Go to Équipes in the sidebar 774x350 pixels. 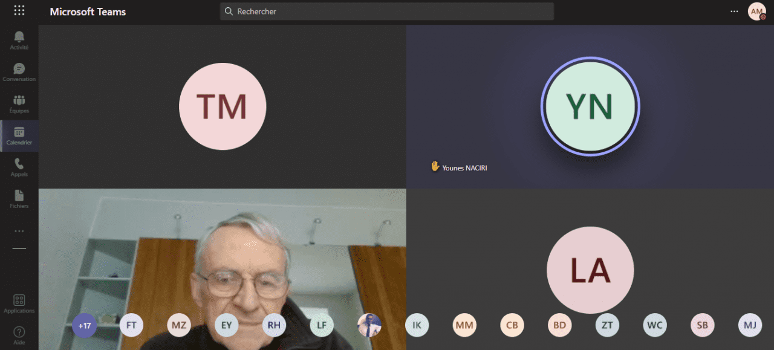click(x=19, y=103)
